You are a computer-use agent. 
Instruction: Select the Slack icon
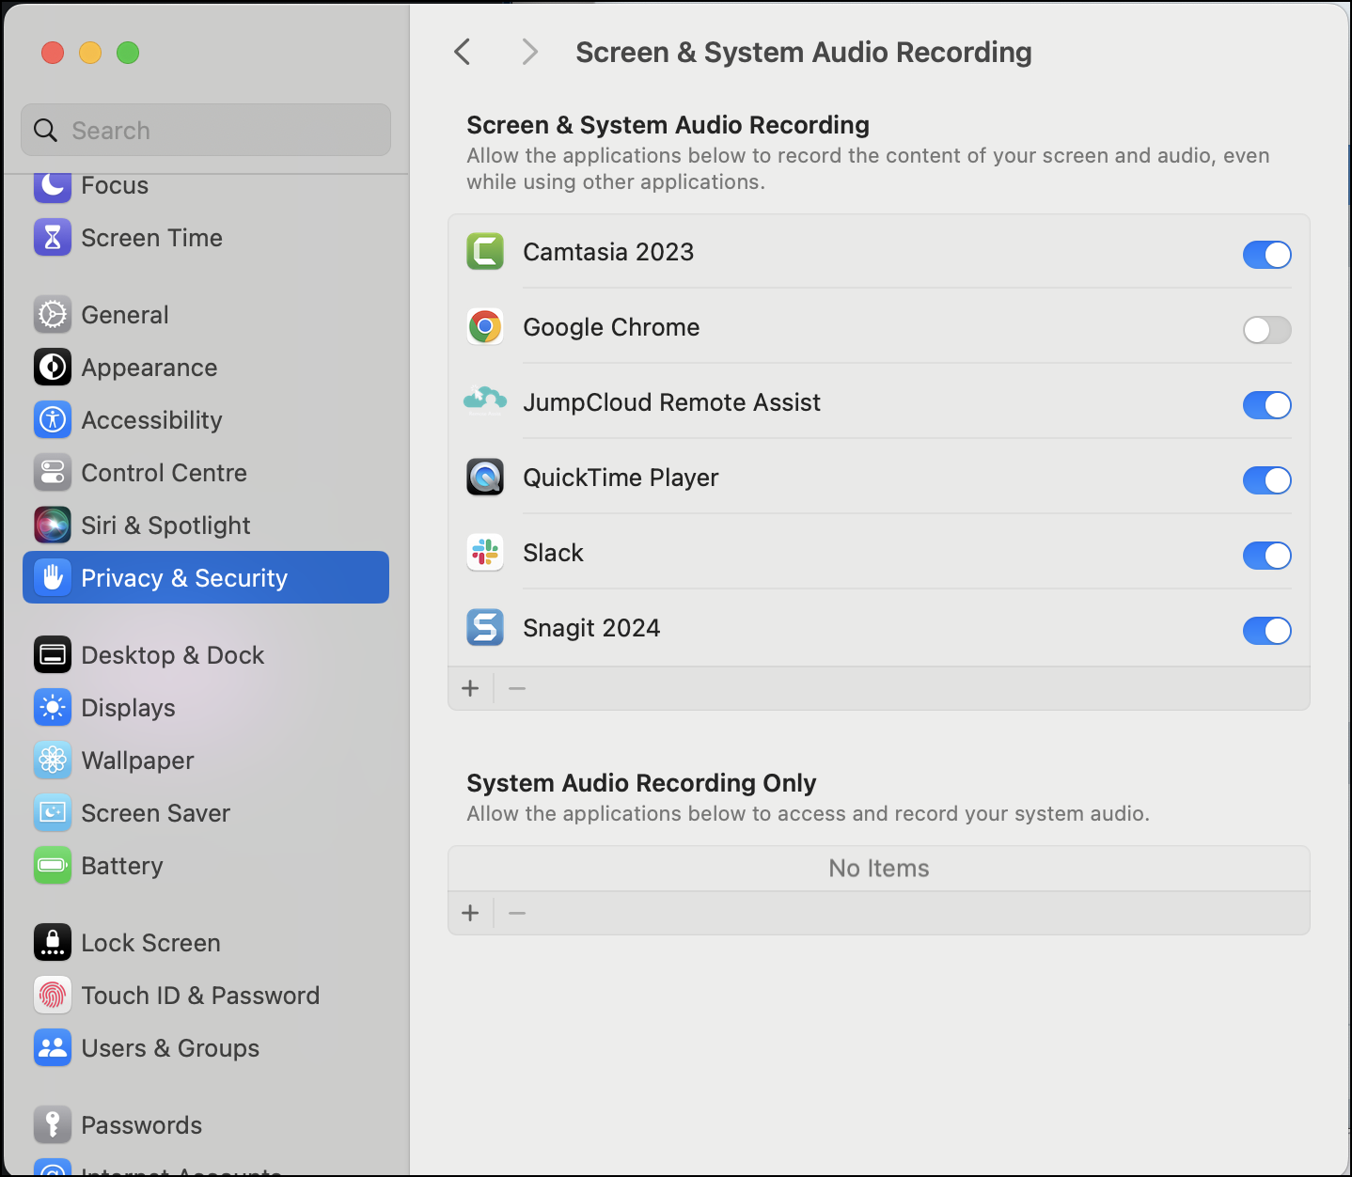pos(484,552)
